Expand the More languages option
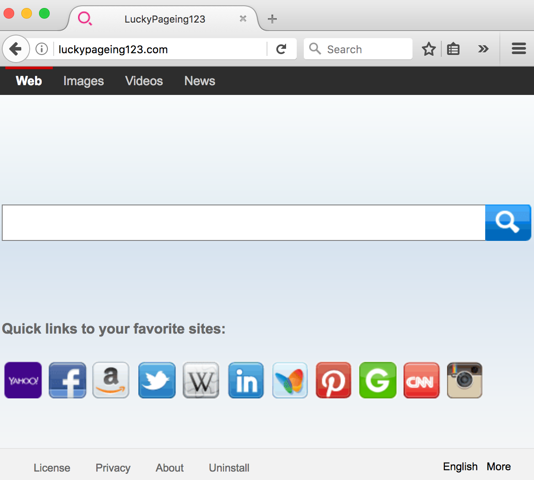534x480 pixels. [x=499, y=467]
